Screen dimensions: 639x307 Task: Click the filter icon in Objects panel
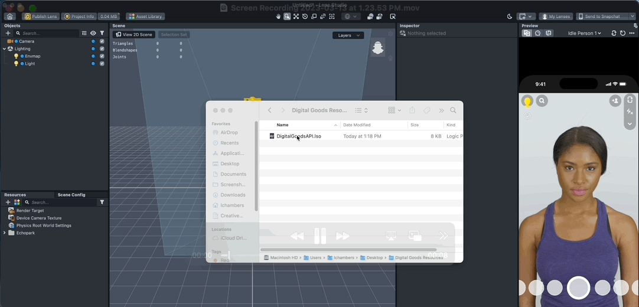(102, 34)
